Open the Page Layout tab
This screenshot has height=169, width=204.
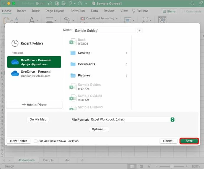tap(55, 11)
